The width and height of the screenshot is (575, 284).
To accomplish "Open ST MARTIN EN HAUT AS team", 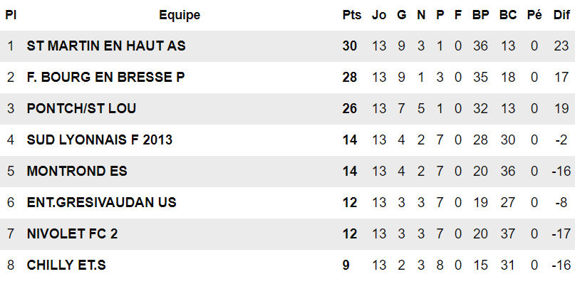I will click(106, 46).
